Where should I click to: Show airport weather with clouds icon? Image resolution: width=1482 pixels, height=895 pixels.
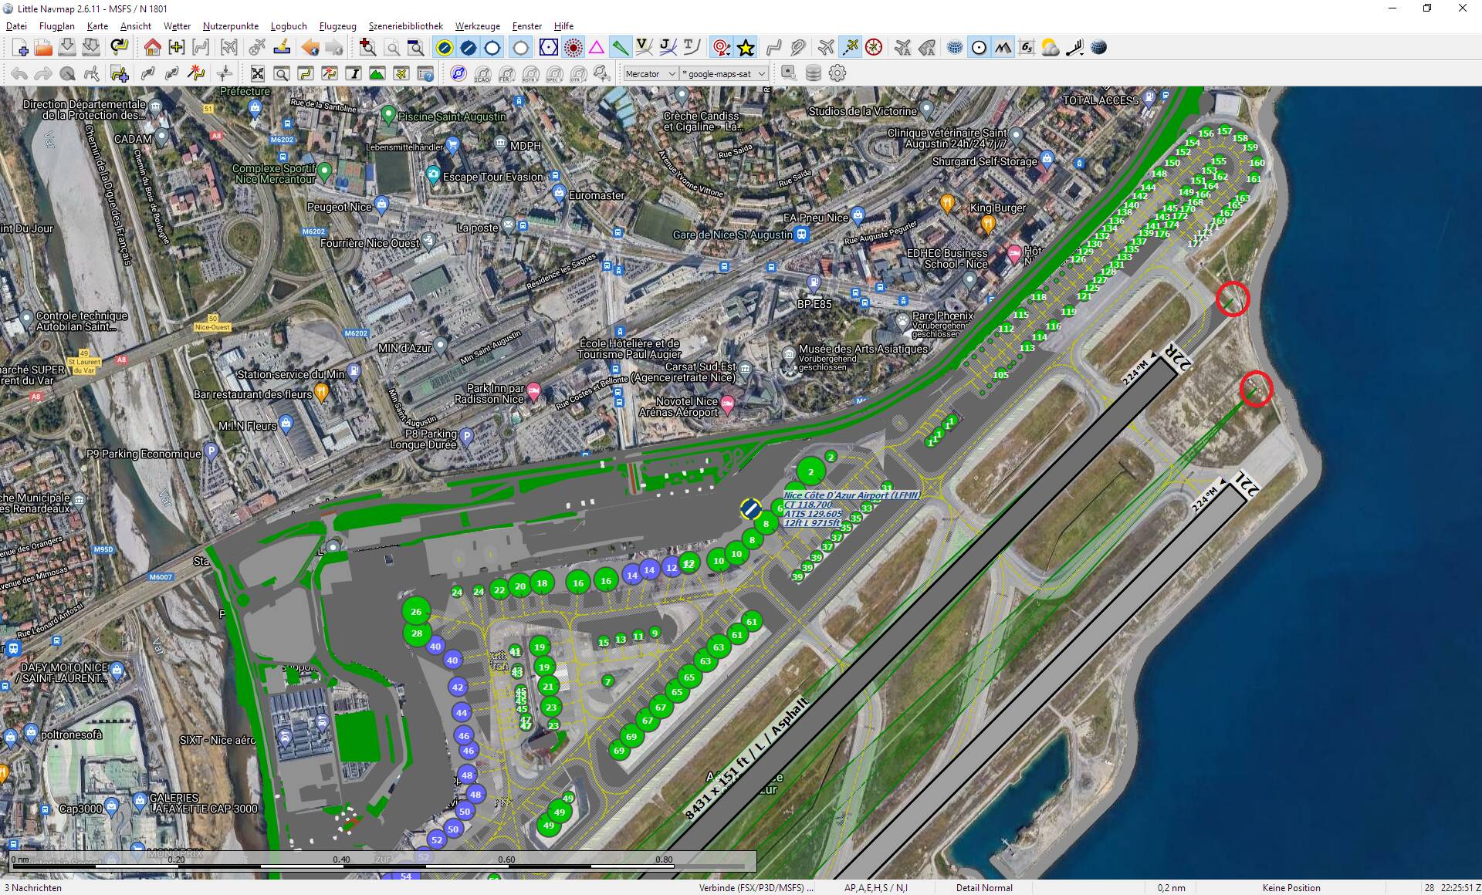tap(1049, 47)
